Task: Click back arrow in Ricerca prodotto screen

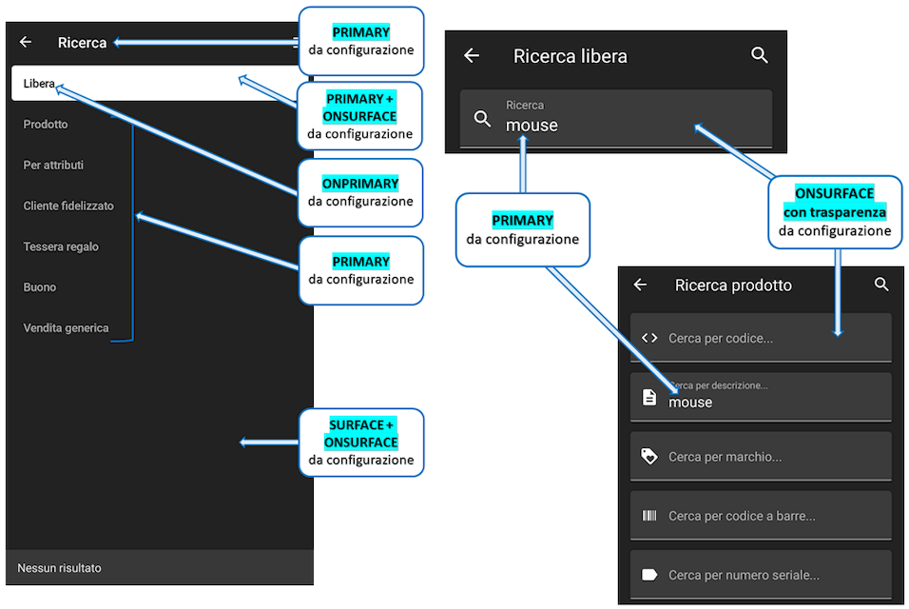Action: click(640, 285)
